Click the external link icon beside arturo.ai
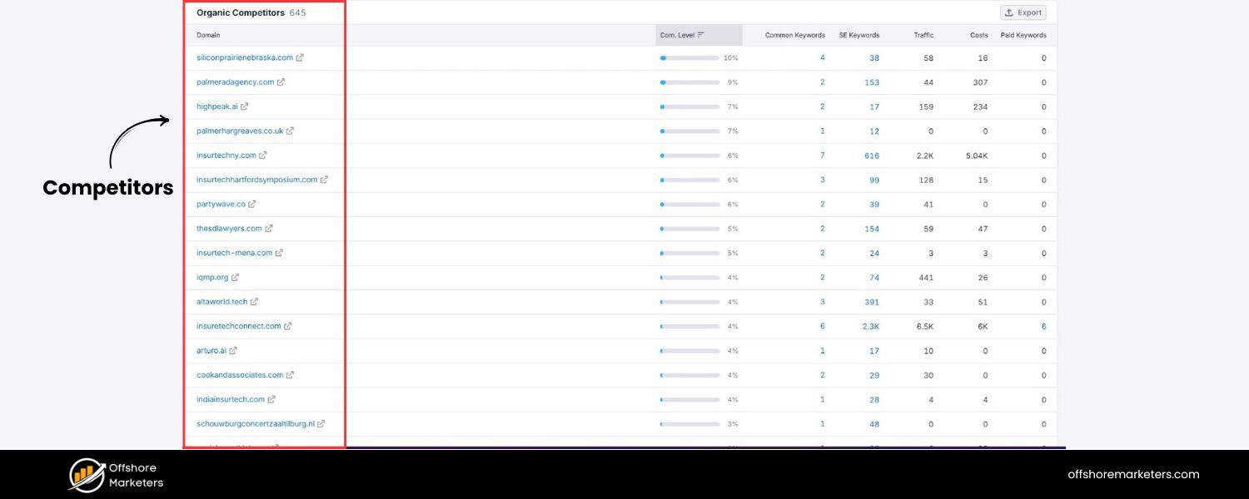Viewport: 1249px width, 499px height. pos(232,350)
